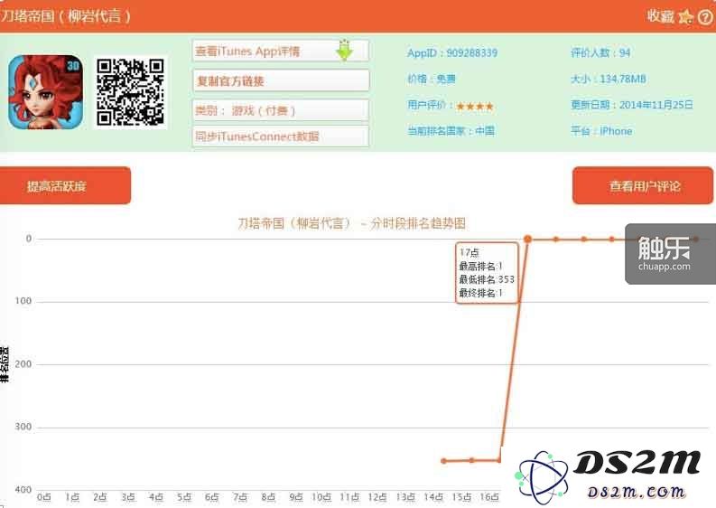Click 当前排名国家: 中国 text
The height and width of the screenshot is (508, 716).
451,131
